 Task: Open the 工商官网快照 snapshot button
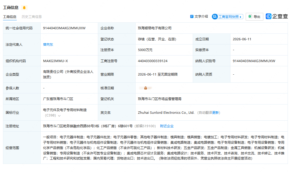227,17
